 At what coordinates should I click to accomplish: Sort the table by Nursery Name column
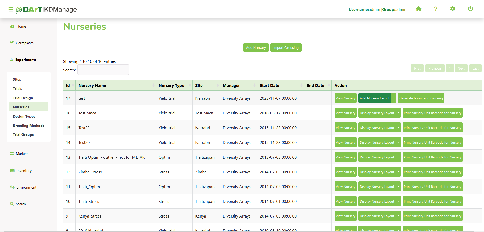[116, 86]
